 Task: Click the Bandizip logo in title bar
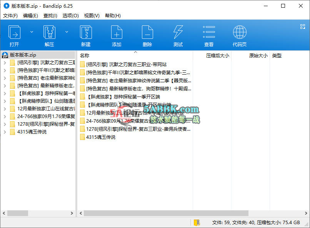[6, 6]
